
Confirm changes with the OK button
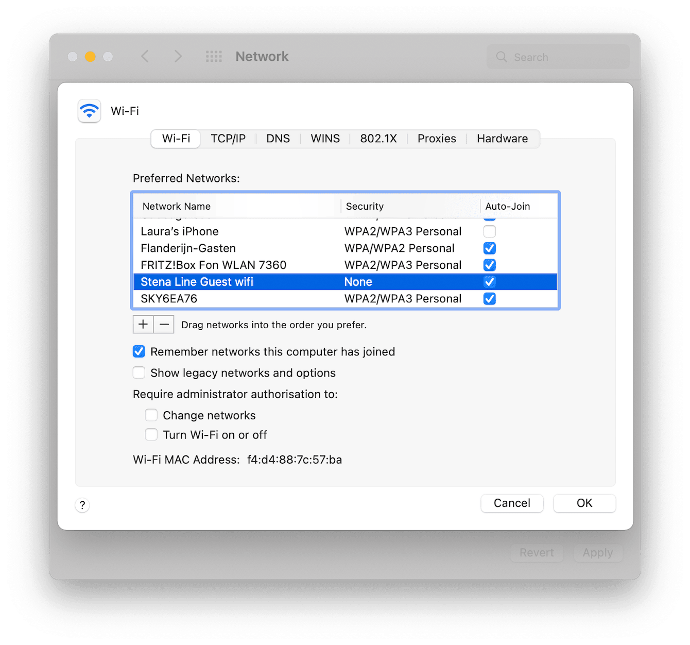click(x=584, y=503)
